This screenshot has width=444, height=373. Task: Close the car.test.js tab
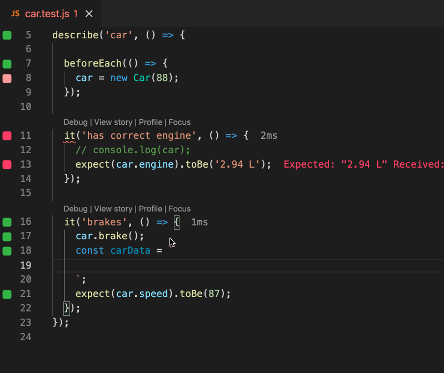[x=89, y=14]
